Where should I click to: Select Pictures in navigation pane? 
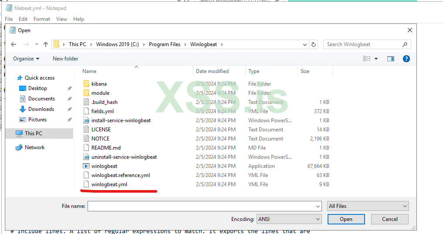click(x=37, y=120)
